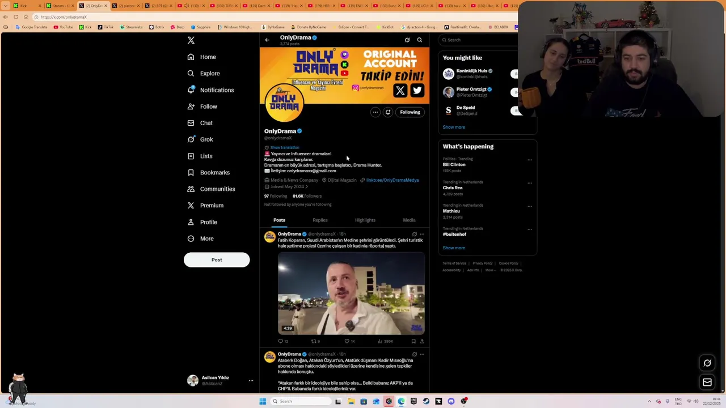Click the browser address bar
The image size is (726, 408).
[x=272, y=17]
